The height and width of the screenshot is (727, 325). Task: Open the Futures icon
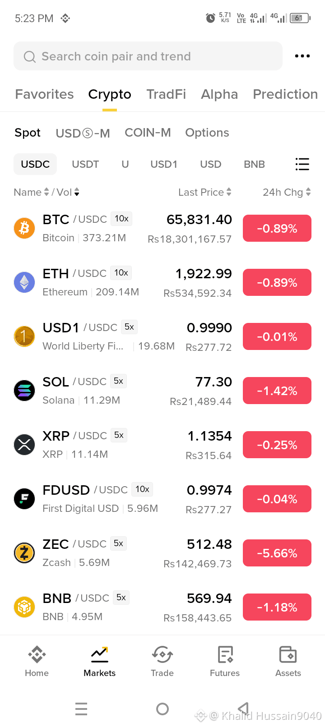(225, 654)
